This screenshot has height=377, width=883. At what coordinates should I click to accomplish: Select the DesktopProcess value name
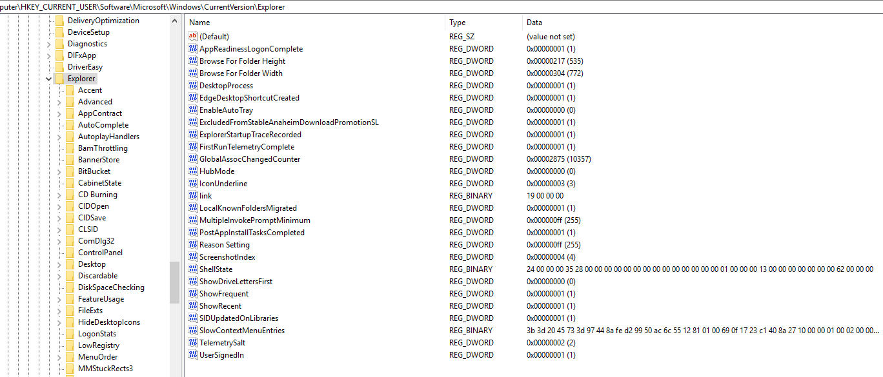[x=226, y=86]
